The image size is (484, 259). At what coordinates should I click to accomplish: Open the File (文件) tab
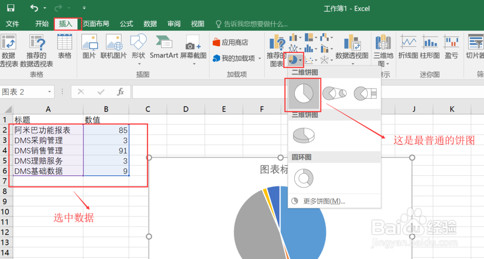[x=13, y=24]
